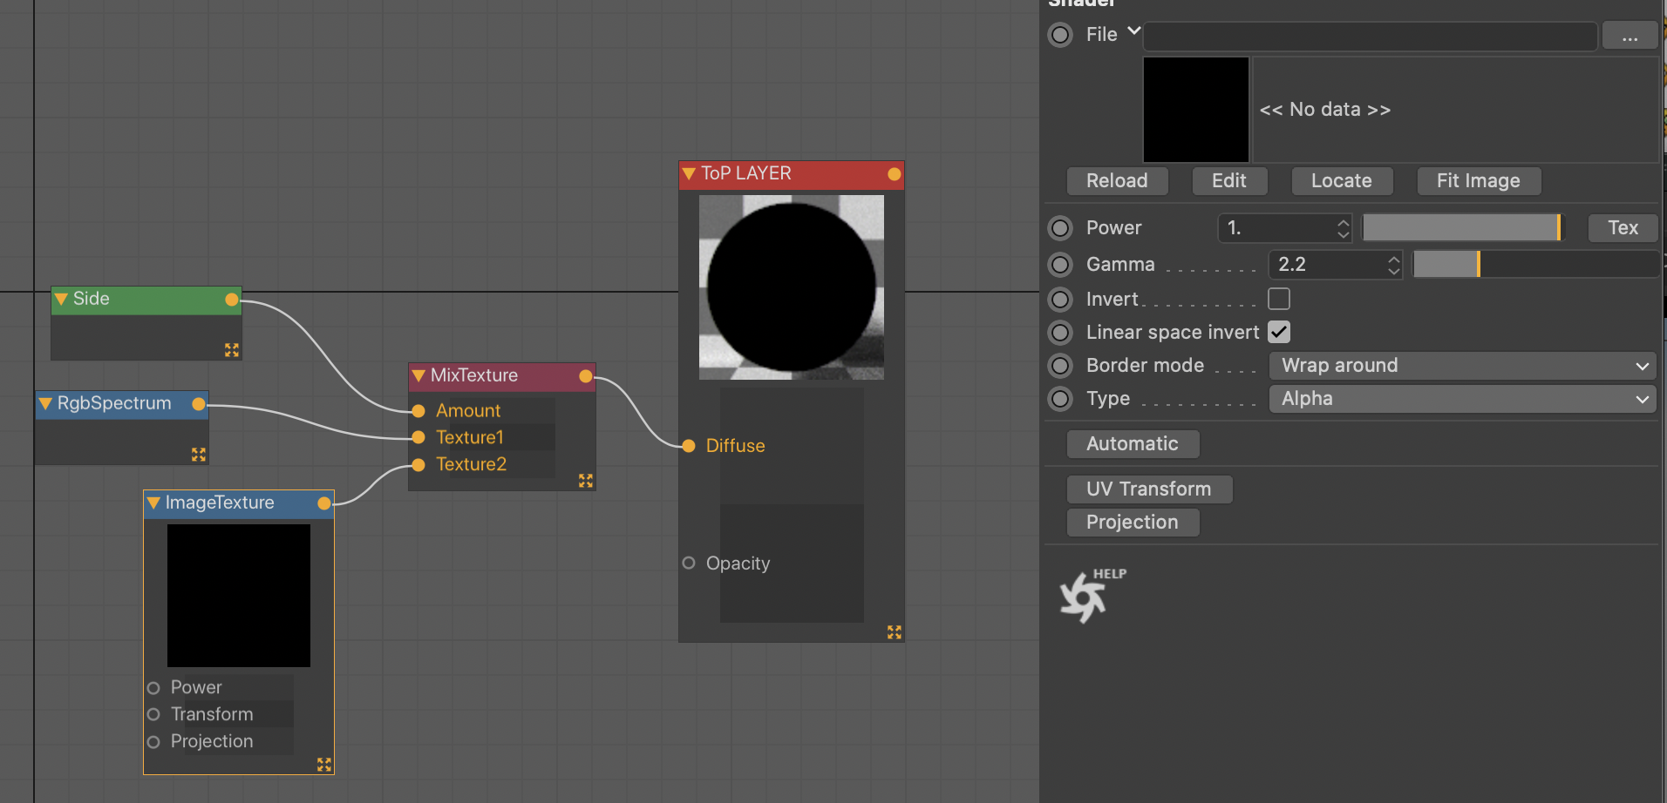Click the Texture2 input port on MixTexture
Image resolution: width=1667 pixels, height=803 pixels.
pos(418,465)
